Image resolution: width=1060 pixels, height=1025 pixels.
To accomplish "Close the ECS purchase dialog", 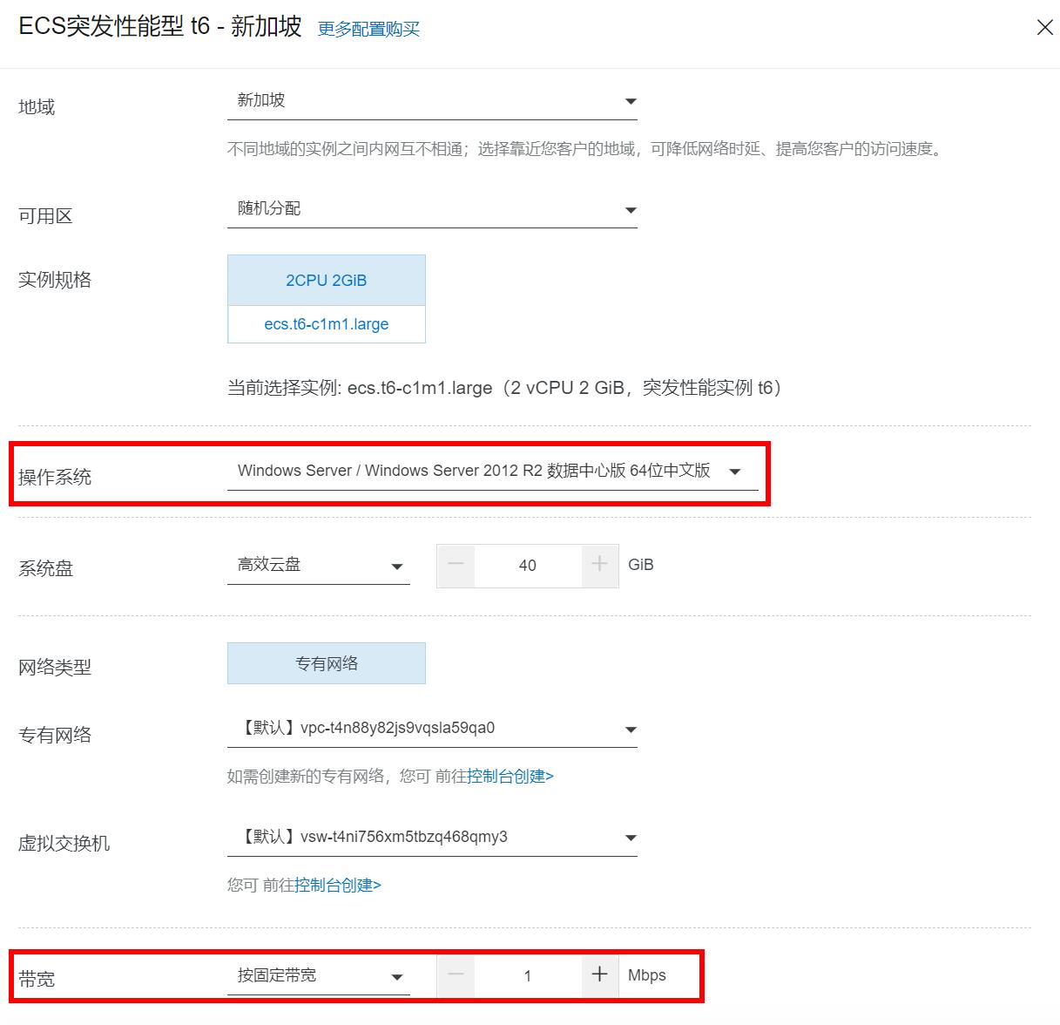I will coord(1044,28).
